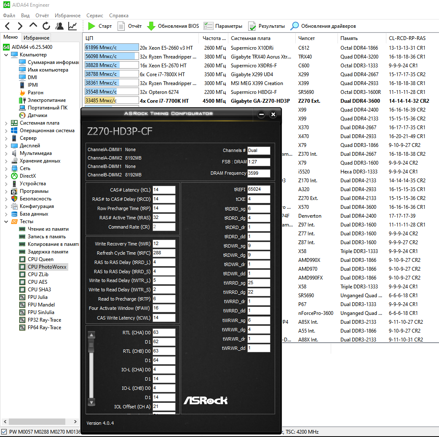Click Обновления BIOS toolbar button
This screenshot has height=437, width=439.
pyautogui.click(x=173, y=26)
